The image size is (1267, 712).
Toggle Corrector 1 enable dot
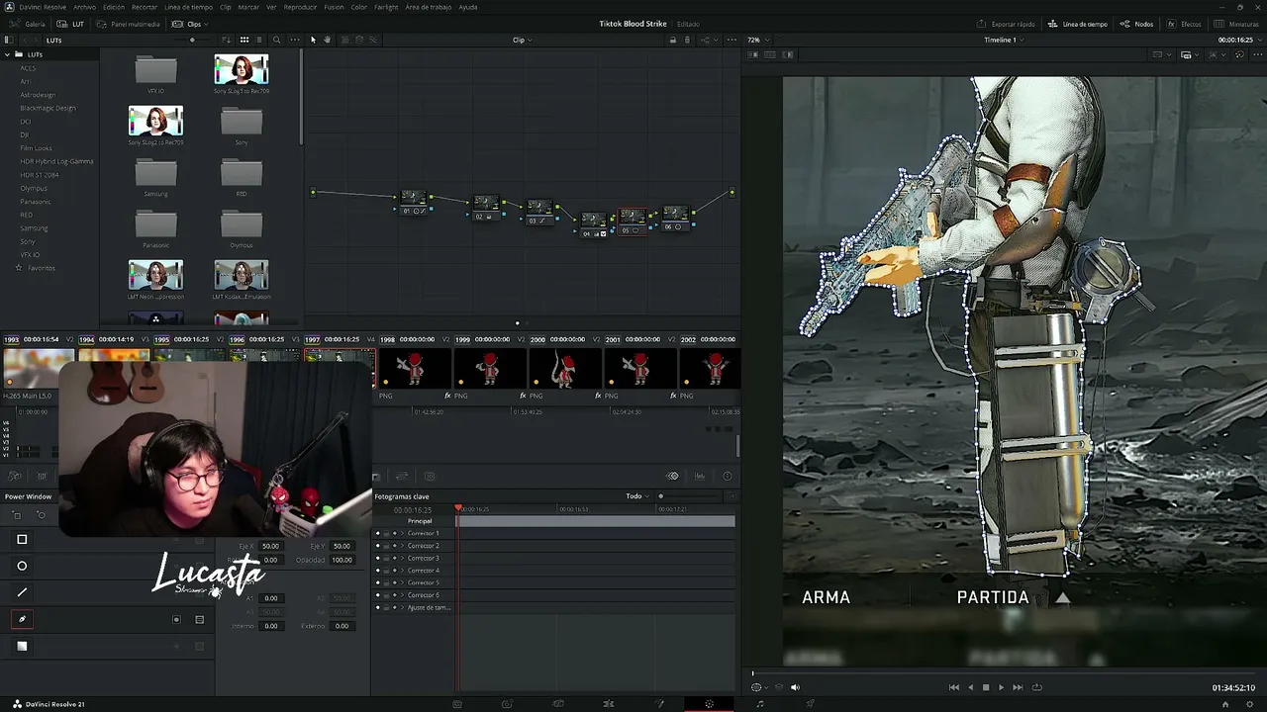(377, 533)
